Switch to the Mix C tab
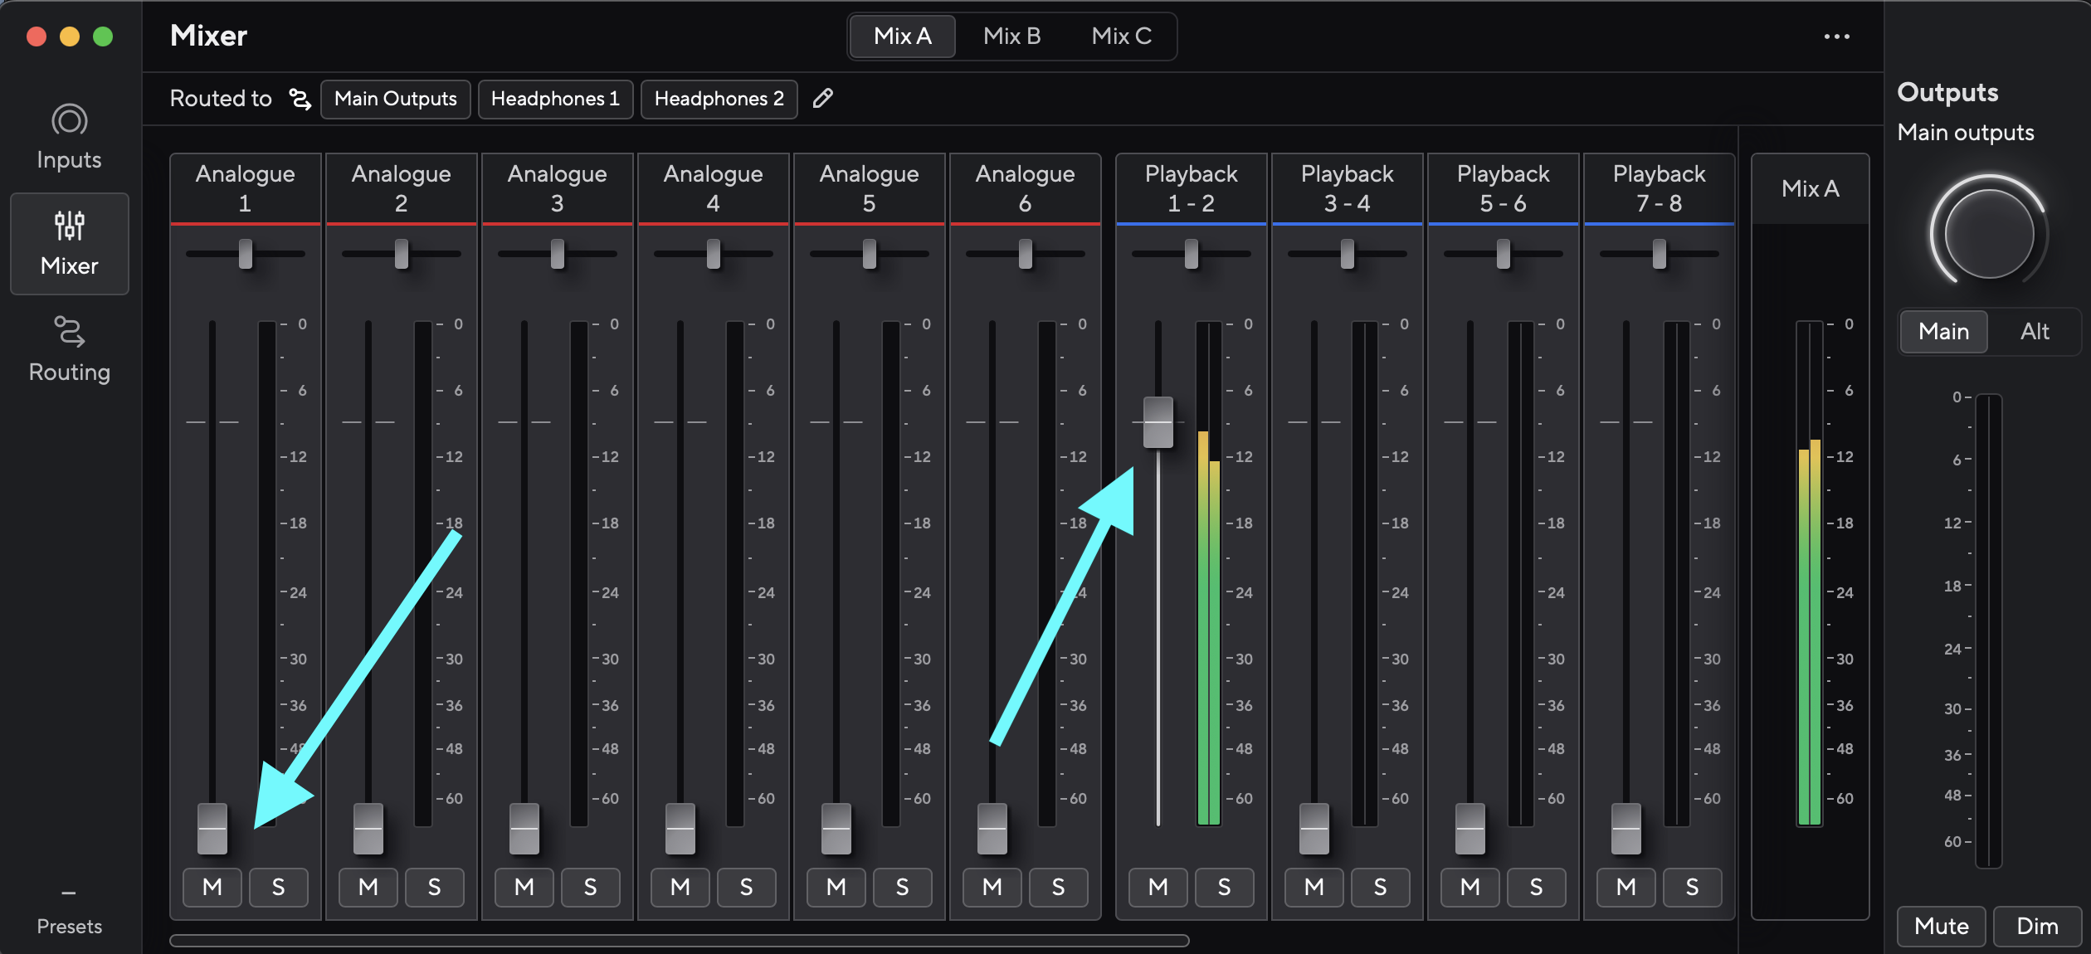Screen dimensions: 2091x954 (x=1121, y=37)
